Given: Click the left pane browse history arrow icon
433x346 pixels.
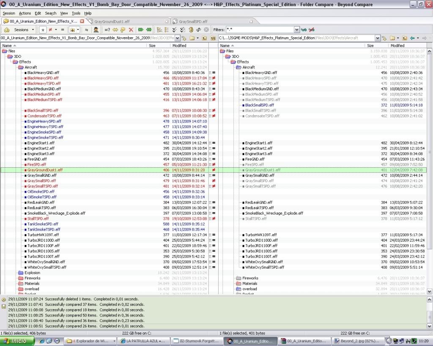Looking at the screenshot, I should [184, 38].
